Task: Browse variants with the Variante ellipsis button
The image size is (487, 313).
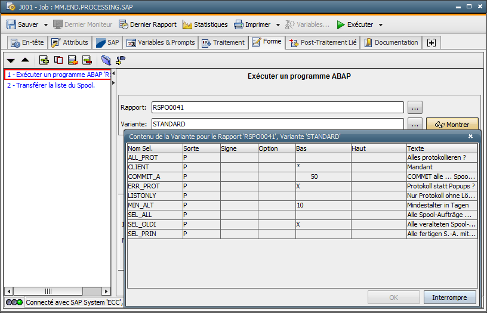Action: [415, 125]
